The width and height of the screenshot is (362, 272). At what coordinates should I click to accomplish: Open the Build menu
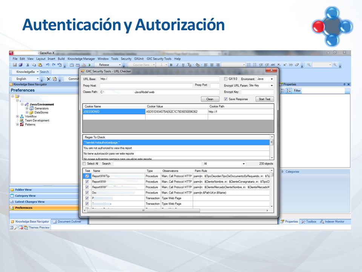pyautogui.click(x=61, y=59)
